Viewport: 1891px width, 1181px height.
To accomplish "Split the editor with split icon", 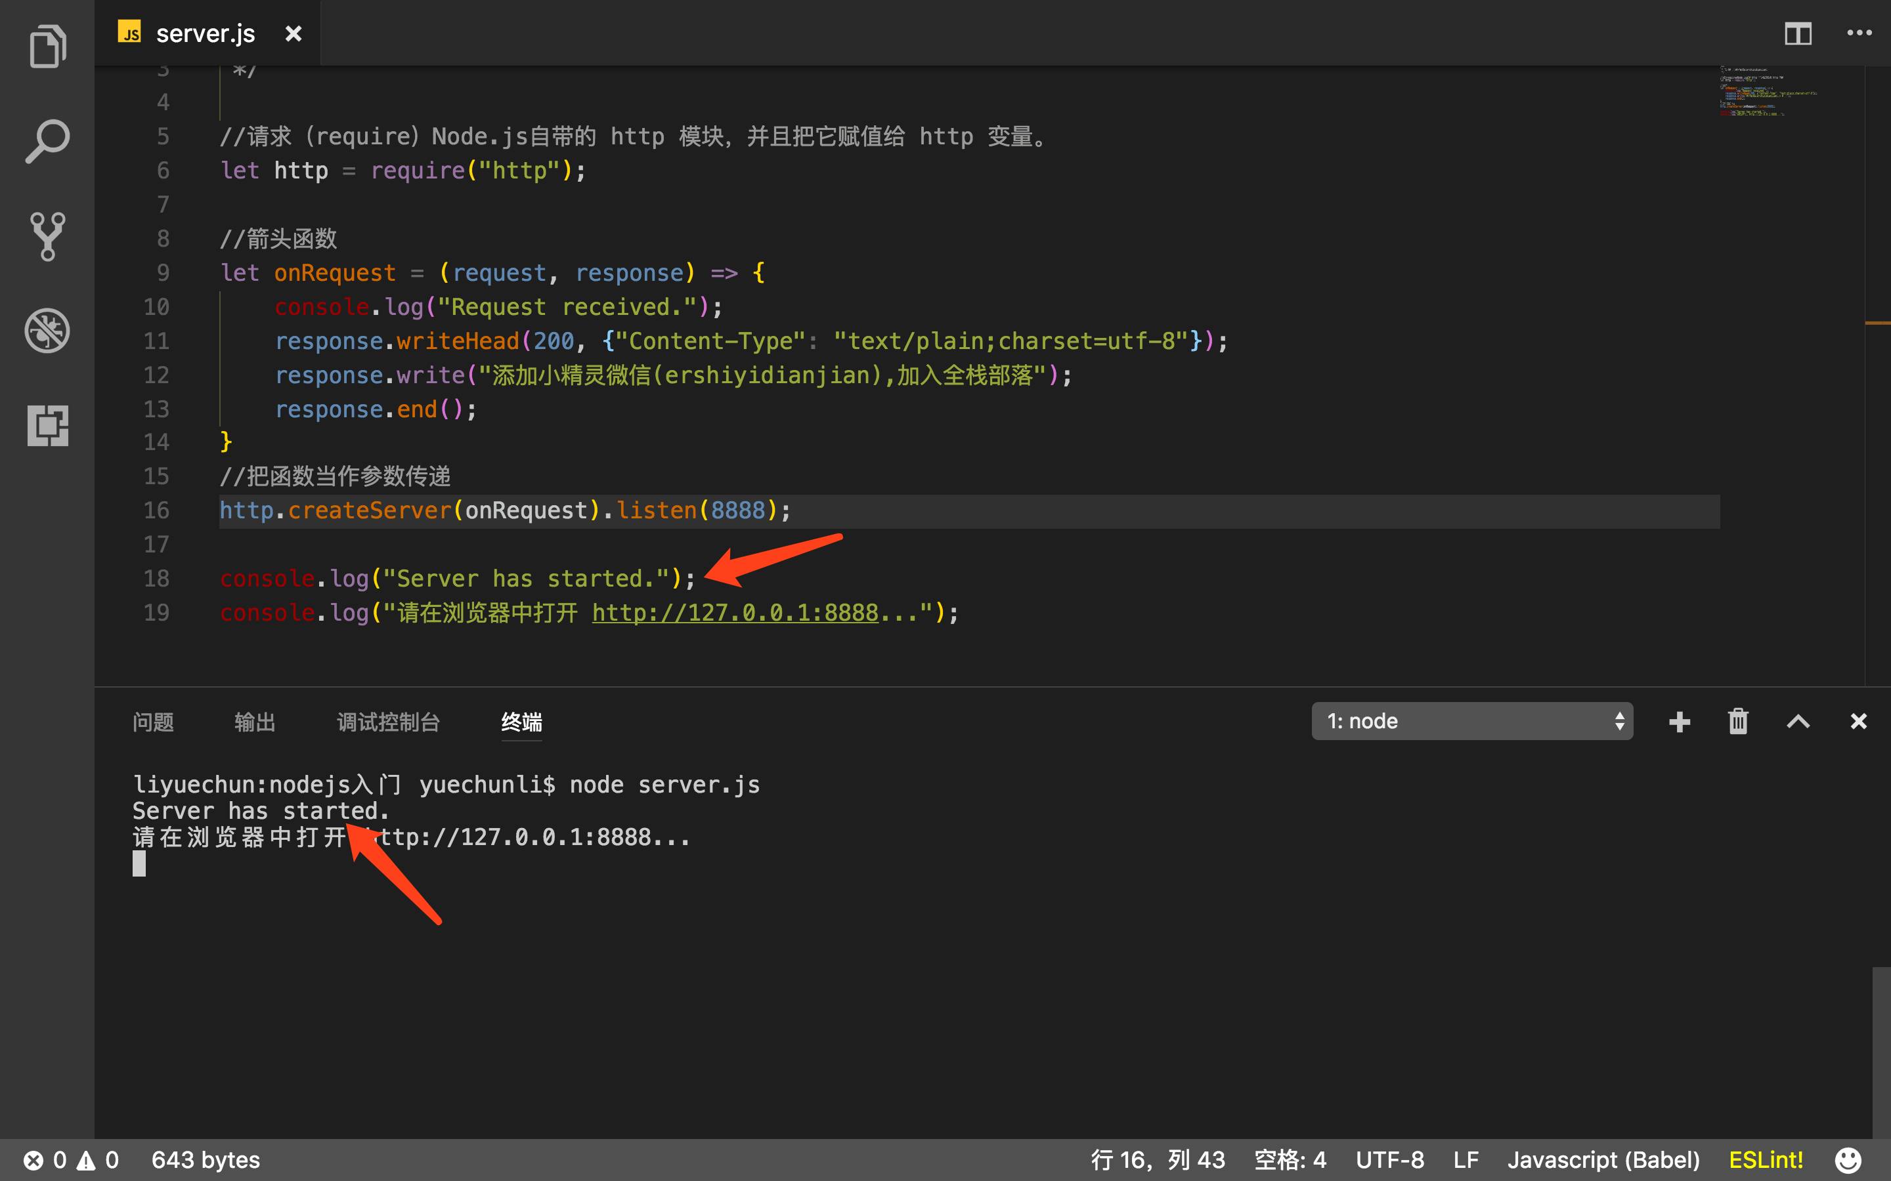I will pos(1798,33).
